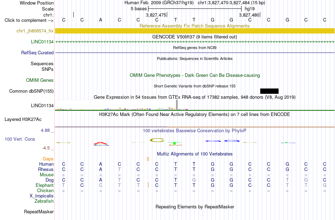
Task: Click the H3K27Ac Mark track title
Action: pos(195,114)
